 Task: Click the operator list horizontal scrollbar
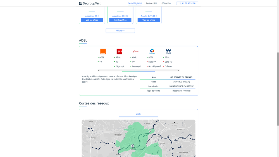tap(139, 70)
